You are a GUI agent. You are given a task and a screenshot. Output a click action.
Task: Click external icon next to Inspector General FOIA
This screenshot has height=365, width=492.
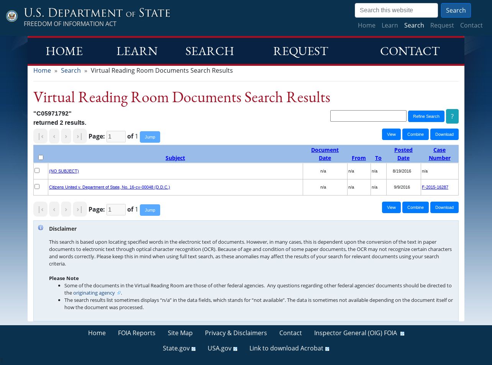pyautogui.click(x=402, y=334)
